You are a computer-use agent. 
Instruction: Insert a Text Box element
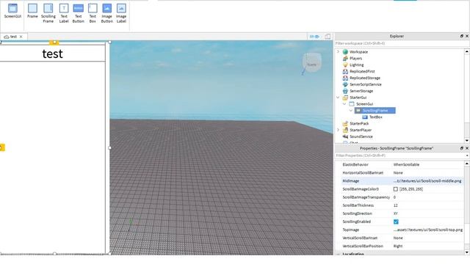93,13
